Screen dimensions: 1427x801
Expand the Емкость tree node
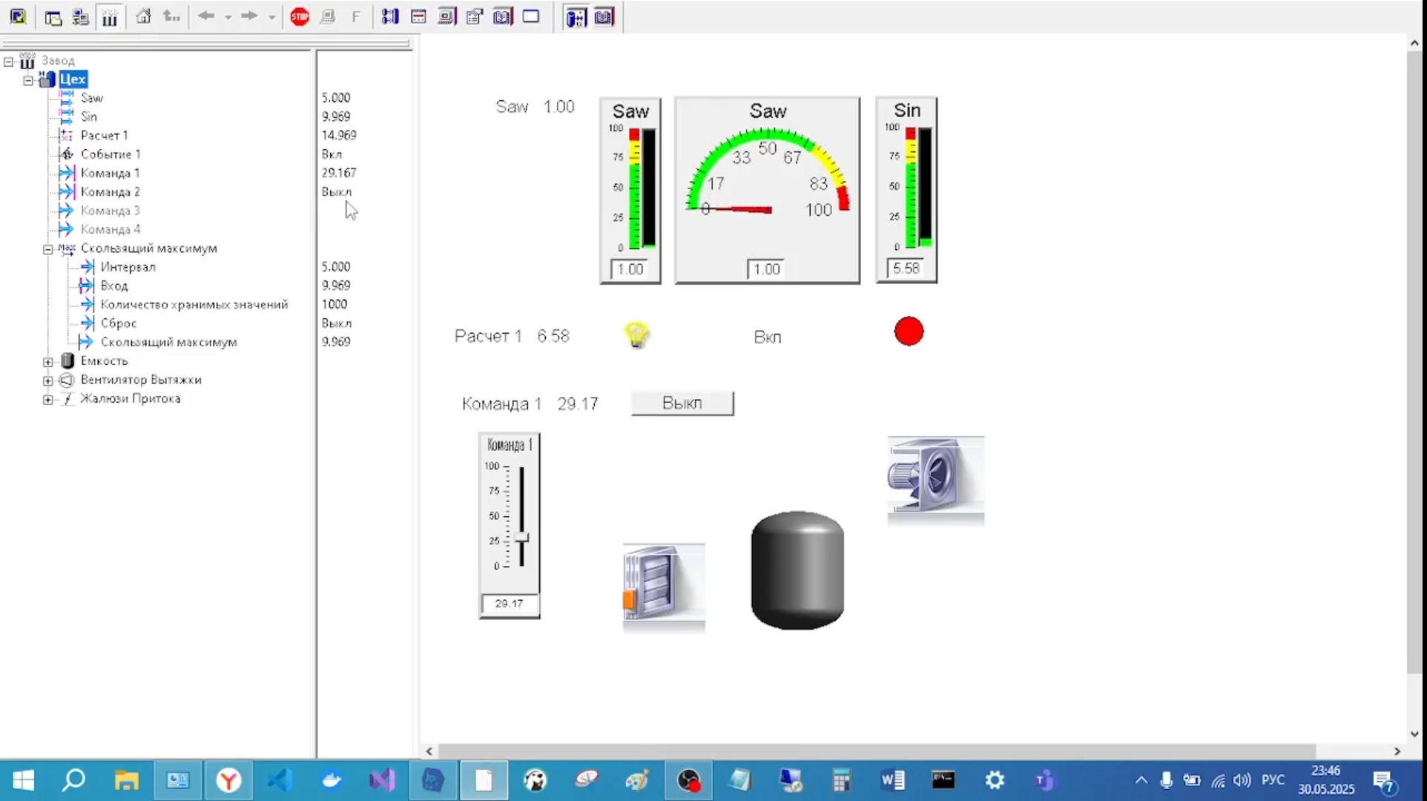tap(48, 362)
